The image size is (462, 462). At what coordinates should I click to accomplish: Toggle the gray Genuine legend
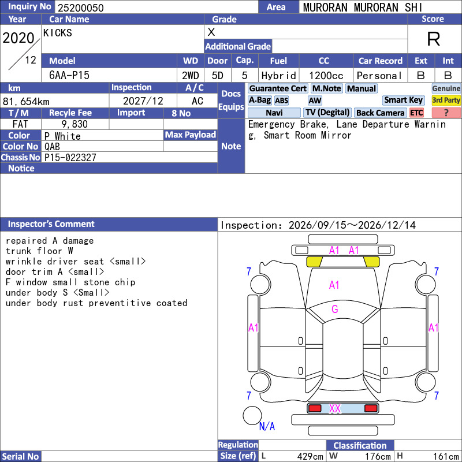click(x=446, y=89)
